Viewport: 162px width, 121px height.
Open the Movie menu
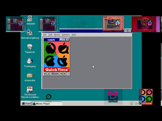pos(57,35)
